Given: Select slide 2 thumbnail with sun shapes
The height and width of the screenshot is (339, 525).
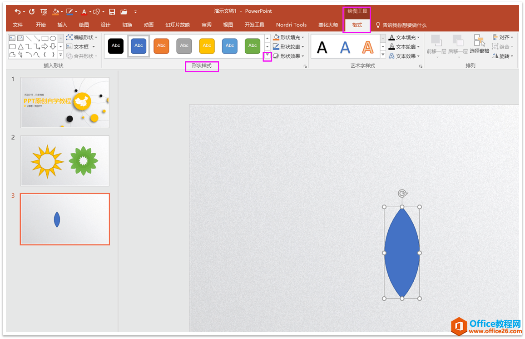Looking at the screenshot, I should point(65,161).
